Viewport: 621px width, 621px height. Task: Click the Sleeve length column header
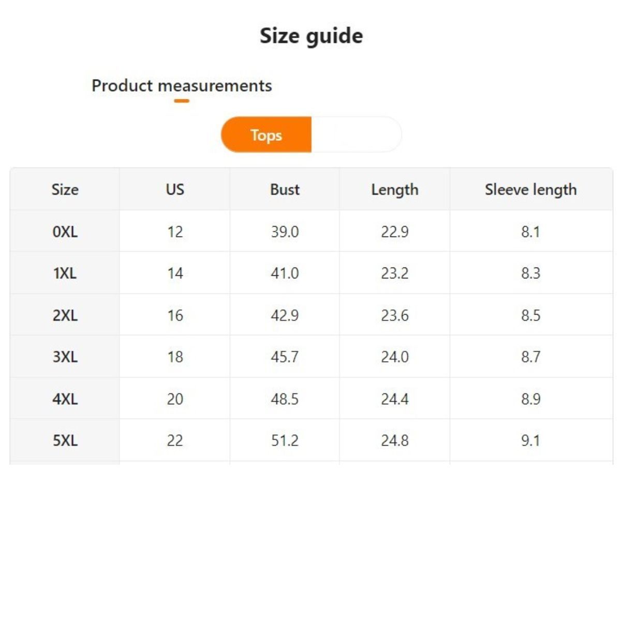(x=530, y=189)
